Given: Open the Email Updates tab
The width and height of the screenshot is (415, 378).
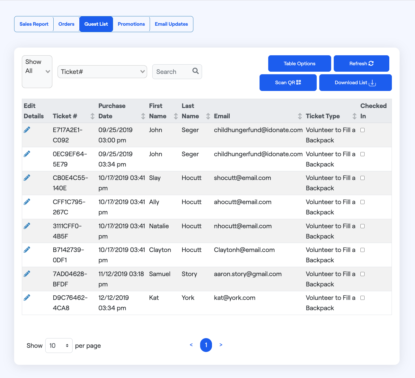Looking at the screenshot, I should click(x=171, y=24).
